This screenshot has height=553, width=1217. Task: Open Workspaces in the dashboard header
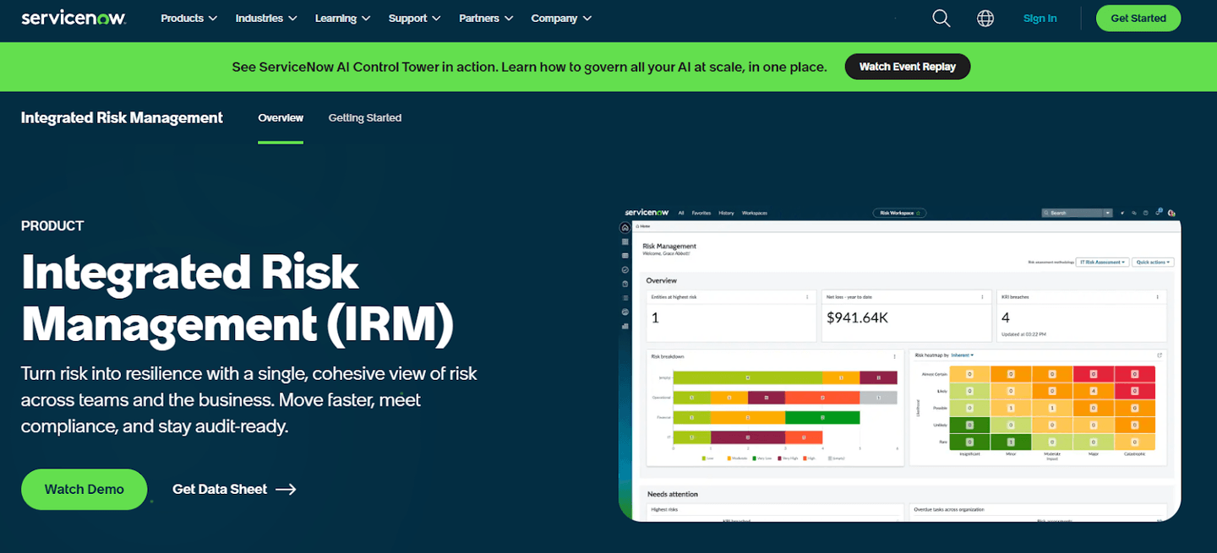click(x=755, y=213)
